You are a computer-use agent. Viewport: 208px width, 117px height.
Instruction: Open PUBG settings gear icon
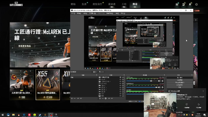tap(197, 4)
